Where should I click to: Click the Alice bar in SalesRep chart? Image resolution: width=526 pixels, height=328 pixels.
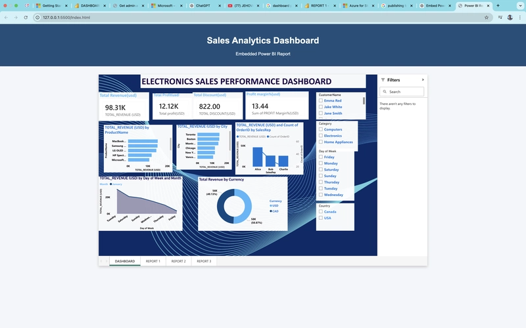[x=258, y=157]
